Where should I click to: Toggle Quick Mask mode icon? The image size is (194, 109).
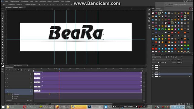coord(2,69)
